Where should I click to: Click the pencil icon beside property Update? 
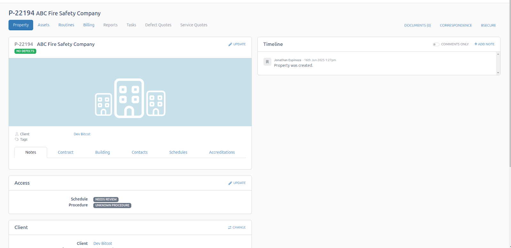click(x=230, y=44)
